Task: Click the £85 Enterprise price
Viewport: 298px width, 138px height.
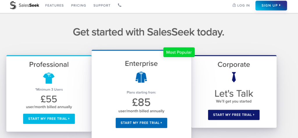Action: [x=141, y=103]
